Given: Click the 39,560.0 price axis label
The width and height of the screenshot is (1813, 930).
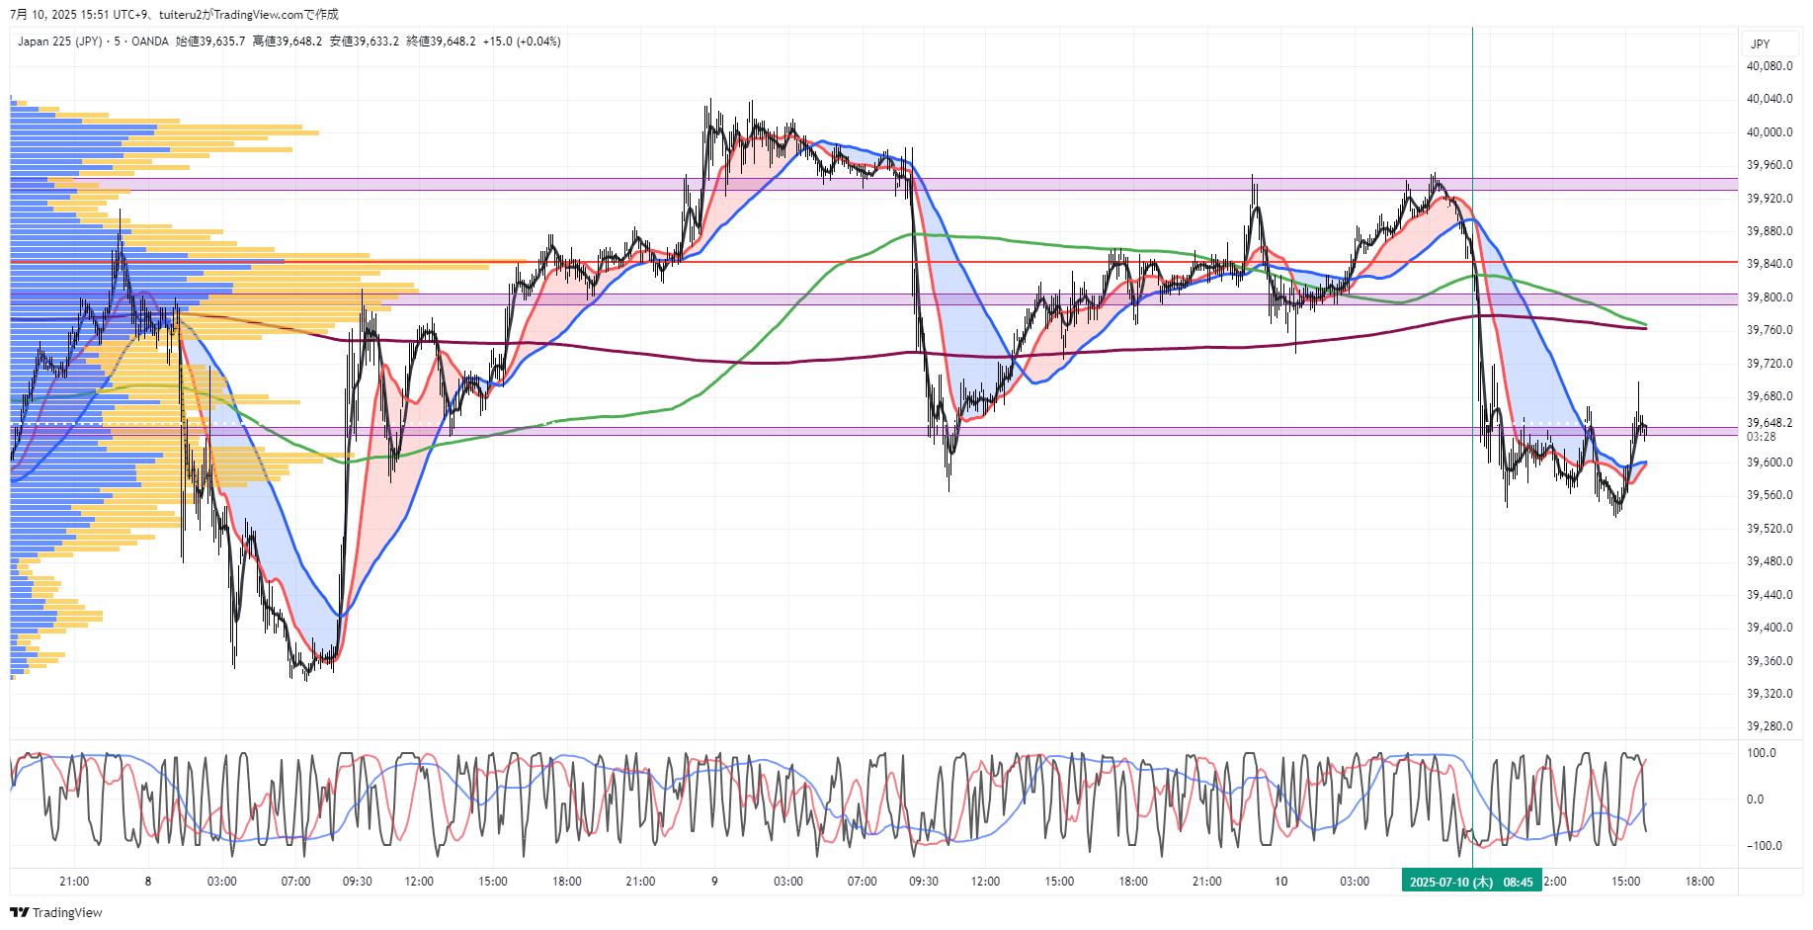Looking at the screenshot, I should click(1770, 495).
